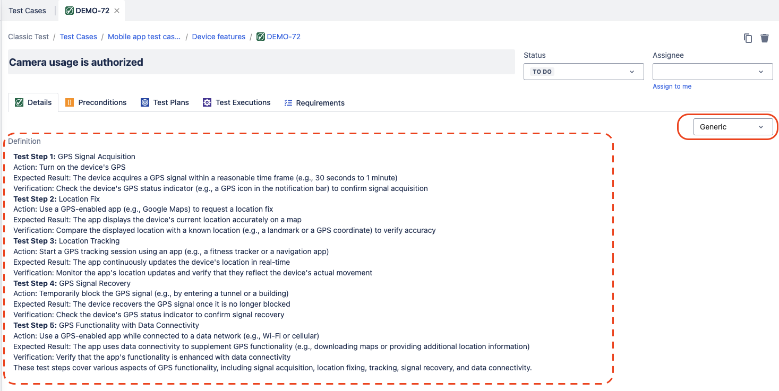Click the copy test case icon
Viewport: 779px width, 391px height.
pos(748,38)
